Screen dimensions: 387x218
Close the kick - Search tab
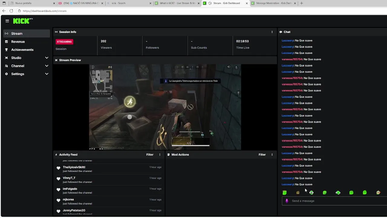pos(151,3)
